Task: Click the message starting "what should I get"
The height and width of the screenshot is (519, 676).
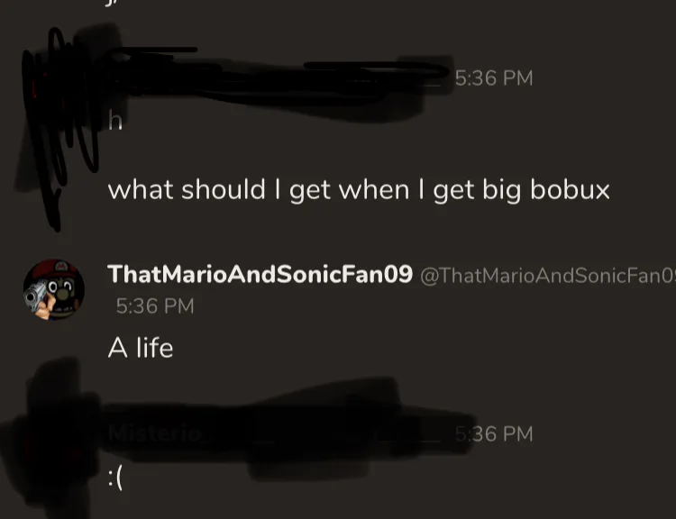Action: pos(359,190)
